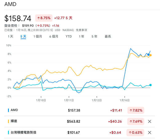Select the 1 年 range tab
Screen dimensions: 160x140
(82, 36)
